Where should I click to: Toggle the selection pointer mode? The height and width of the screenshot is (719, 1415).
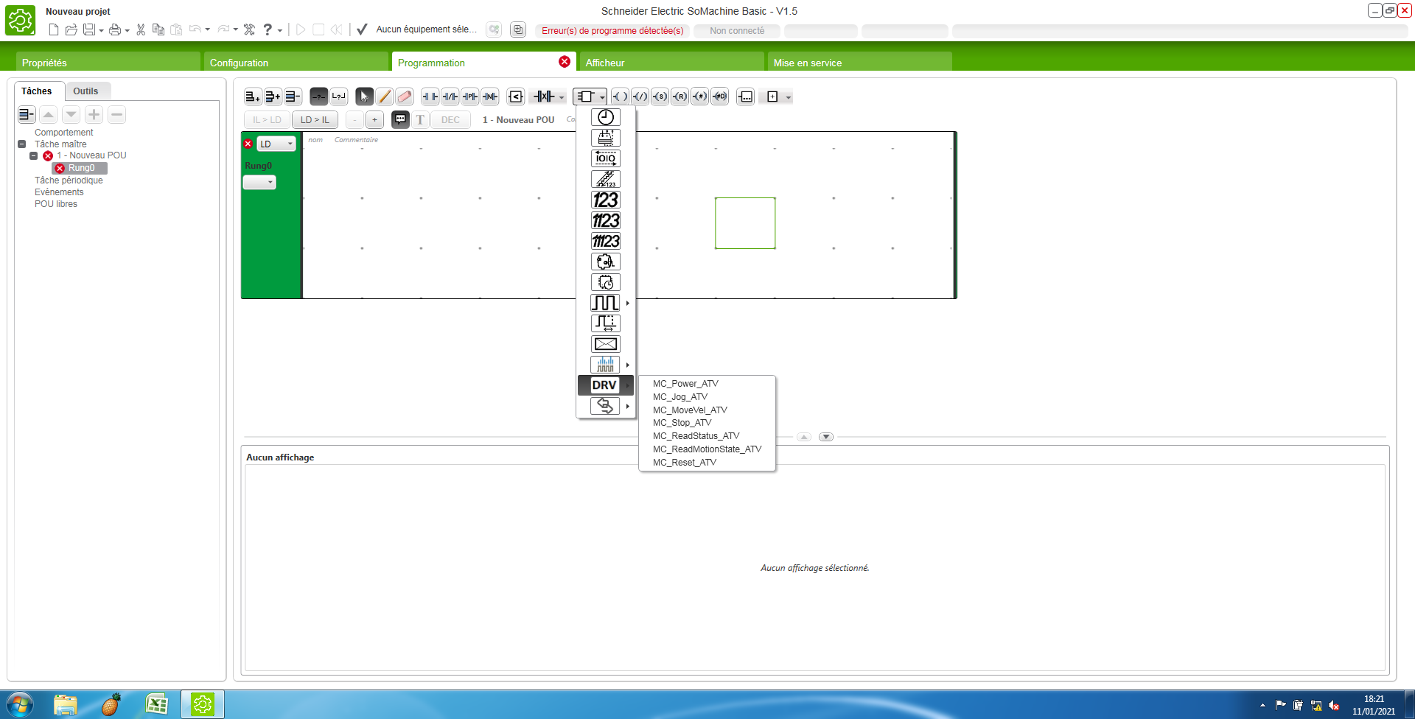point(364,97)
